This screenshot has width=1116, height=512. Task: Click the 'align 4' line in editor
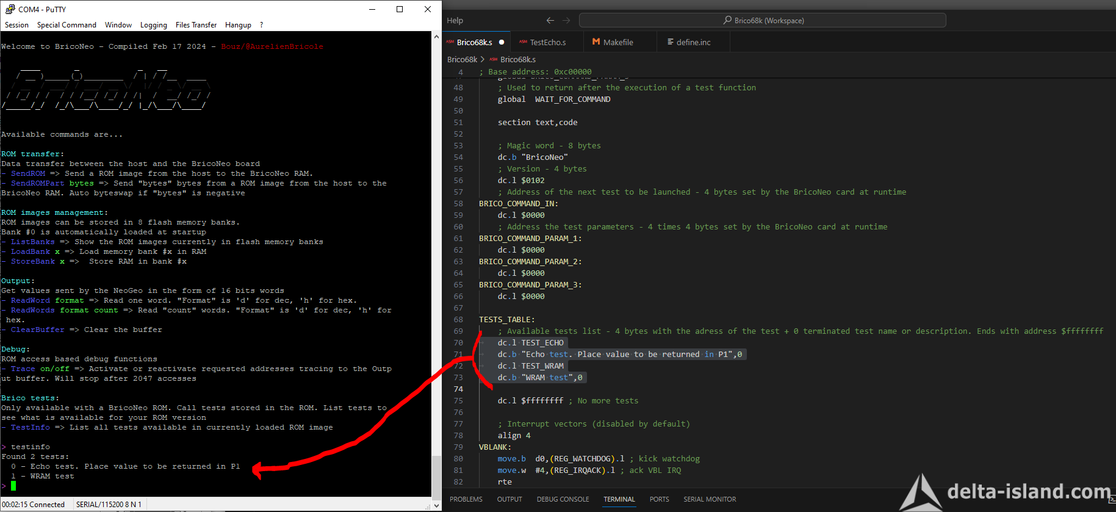click(514, 435)
